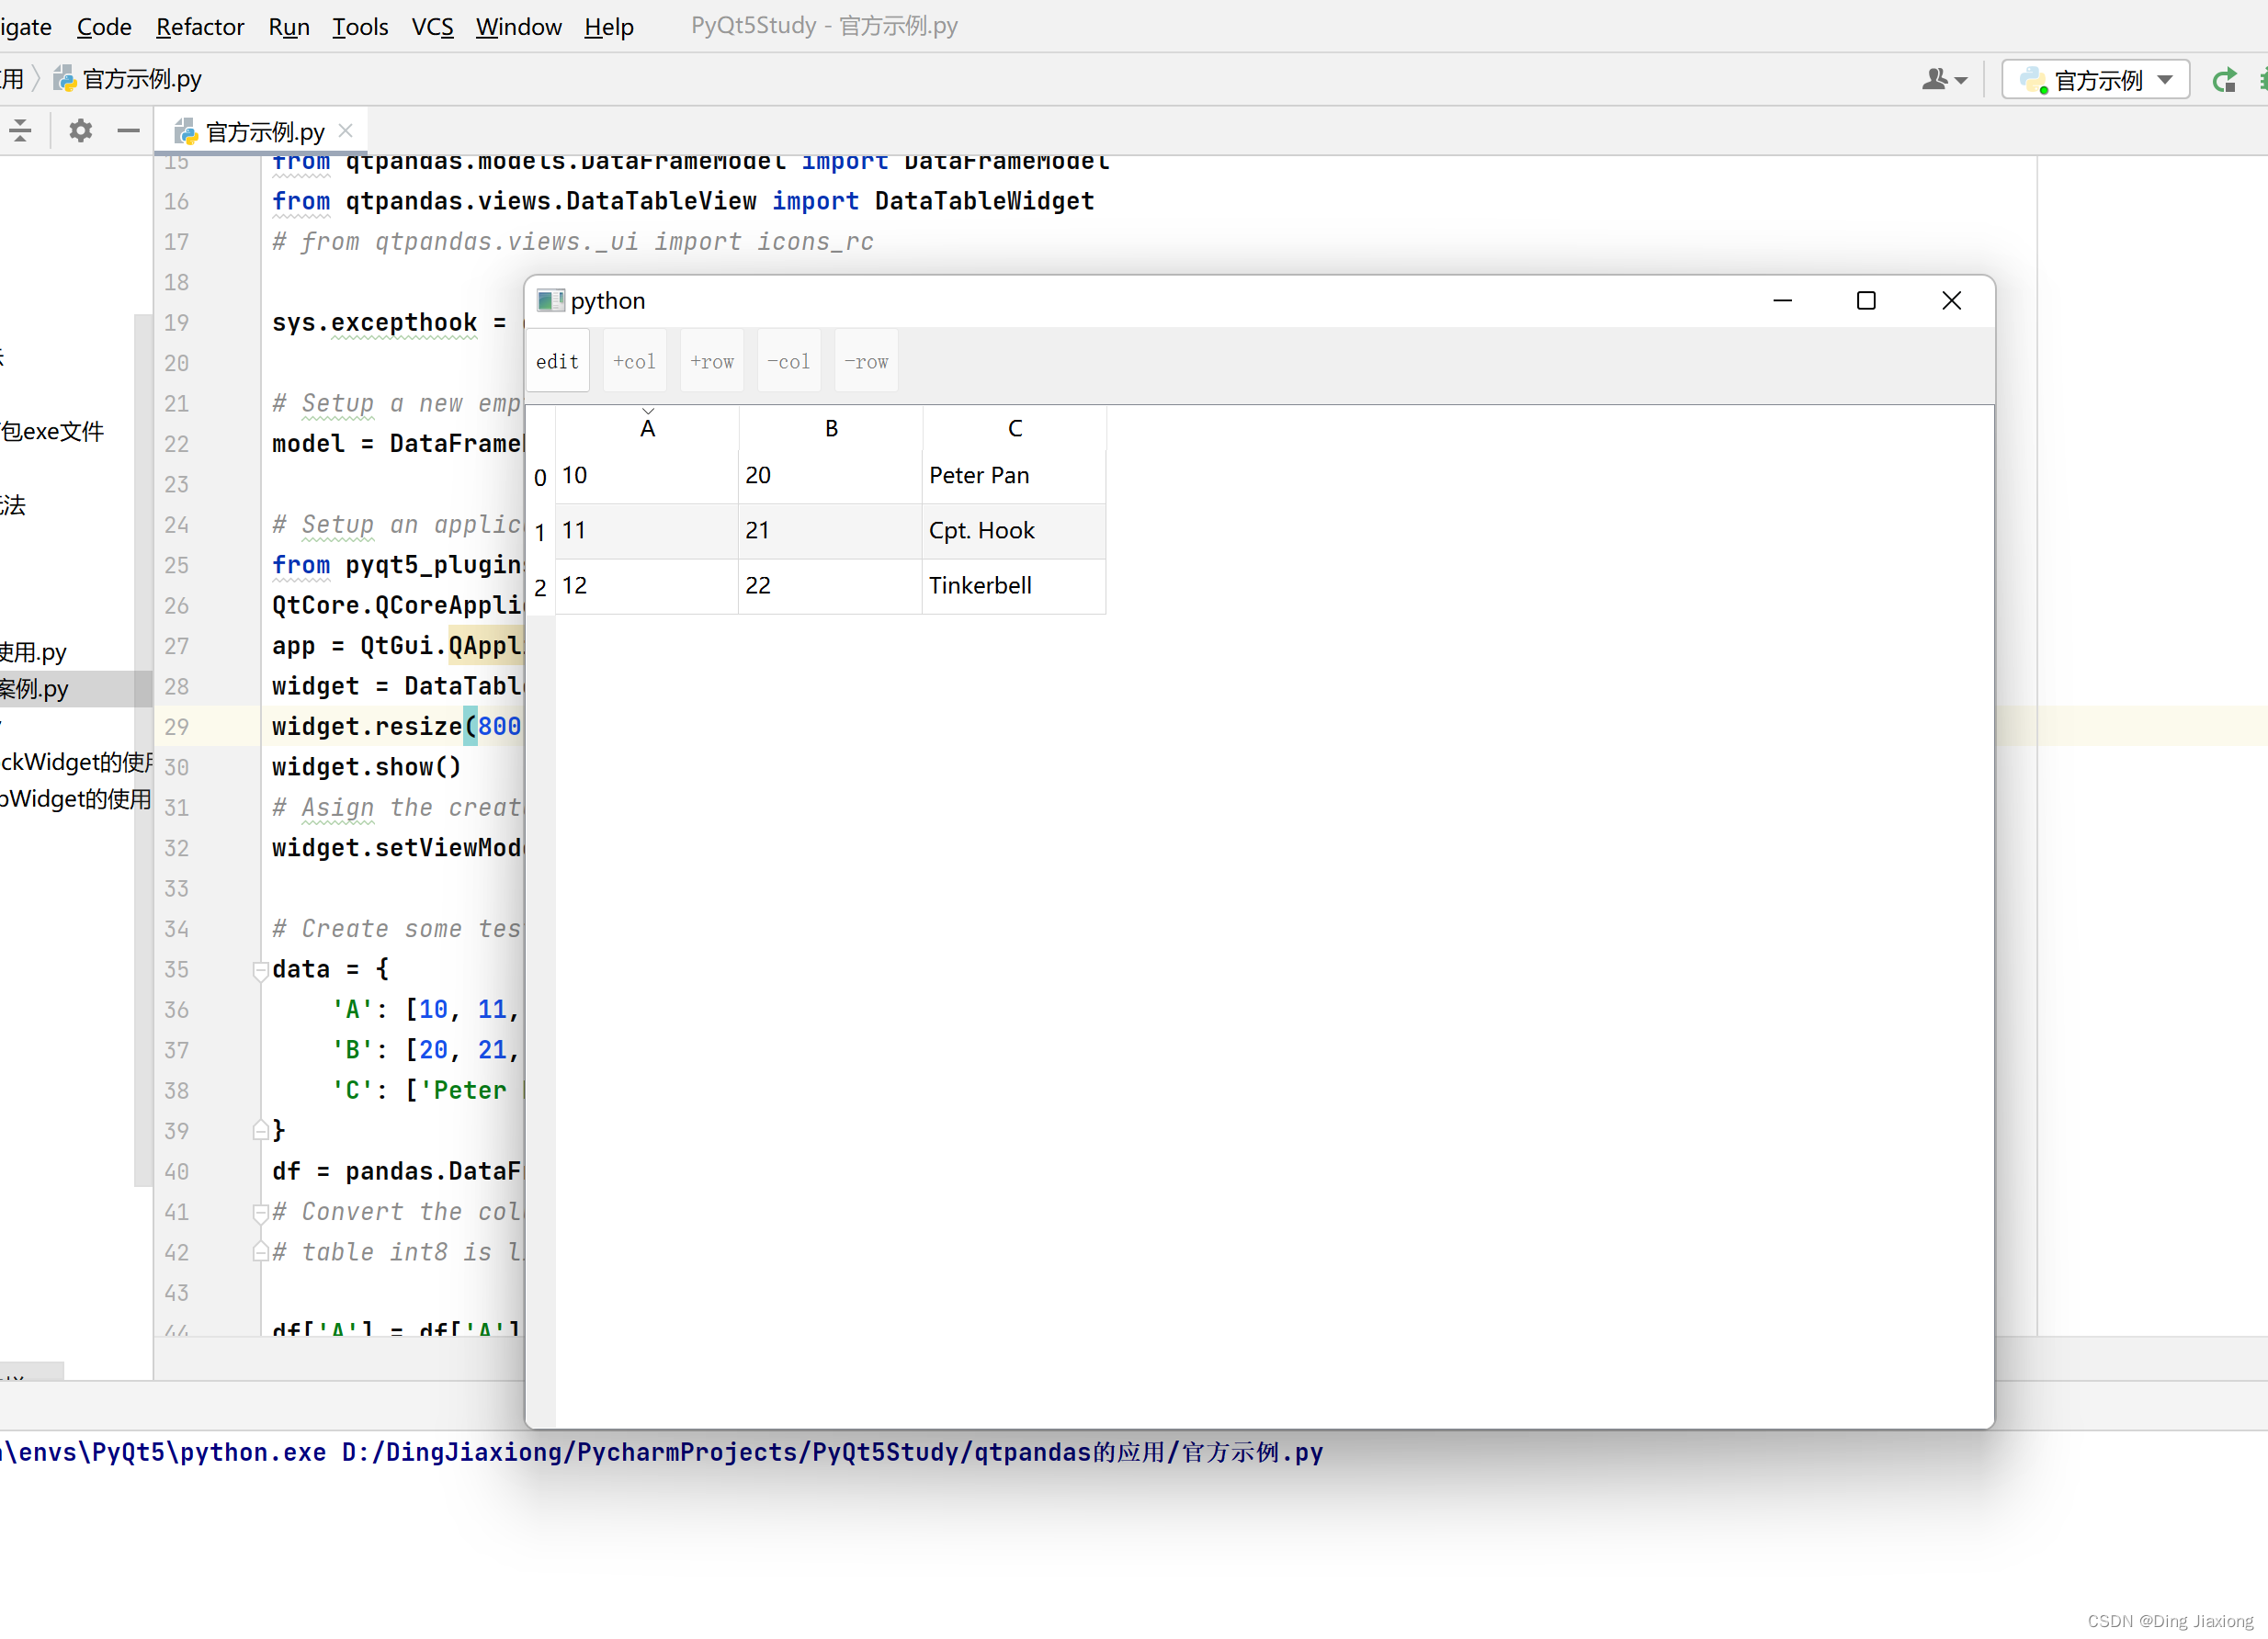Viewport: 2268px width, 1639px height.
Task: Rerun the 官方示例 run configuration
Action: pyautogui.click(x=2224, y=79)
